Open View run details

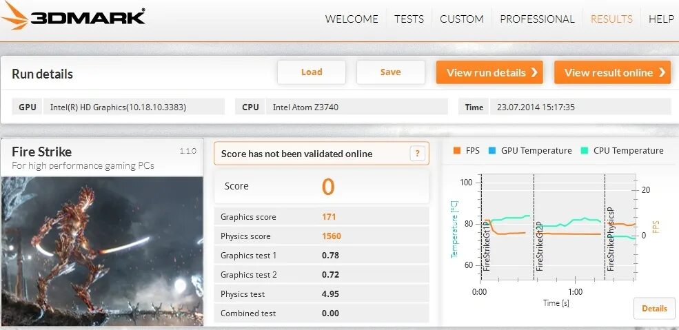[489, 72]
